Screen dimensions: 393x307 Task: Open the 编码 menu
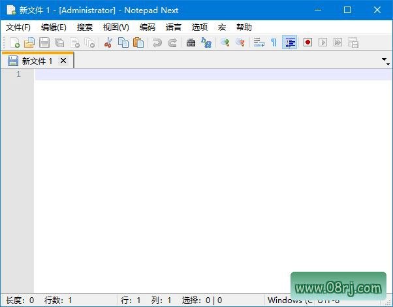pos(148,27)
